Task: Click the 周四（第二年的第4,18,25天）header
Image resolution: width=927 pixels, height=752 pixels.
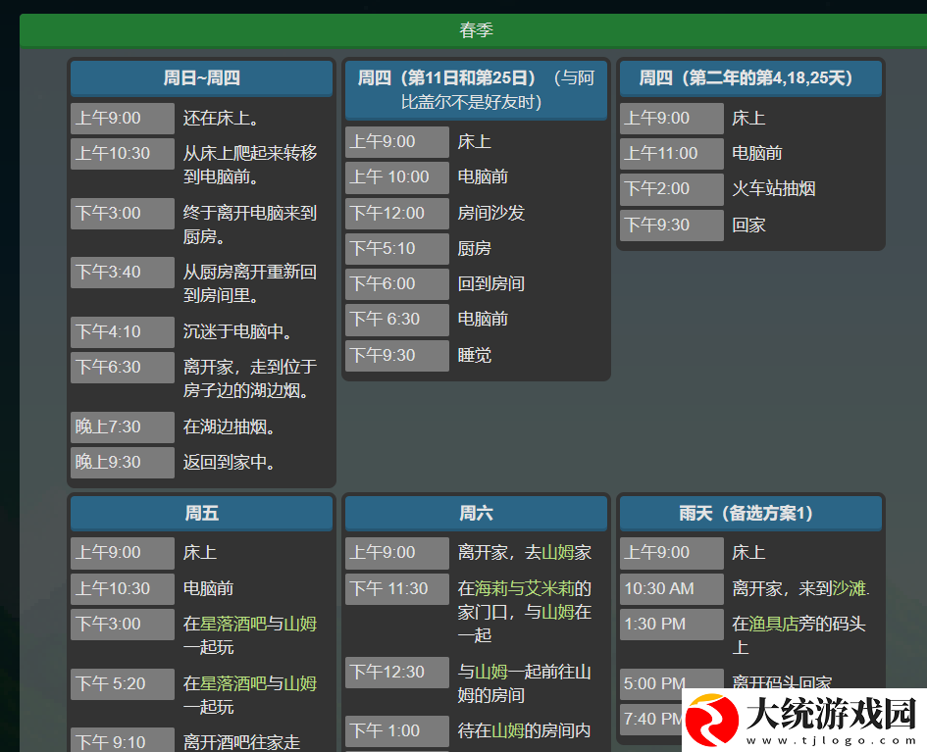Action: click(750, 78)
